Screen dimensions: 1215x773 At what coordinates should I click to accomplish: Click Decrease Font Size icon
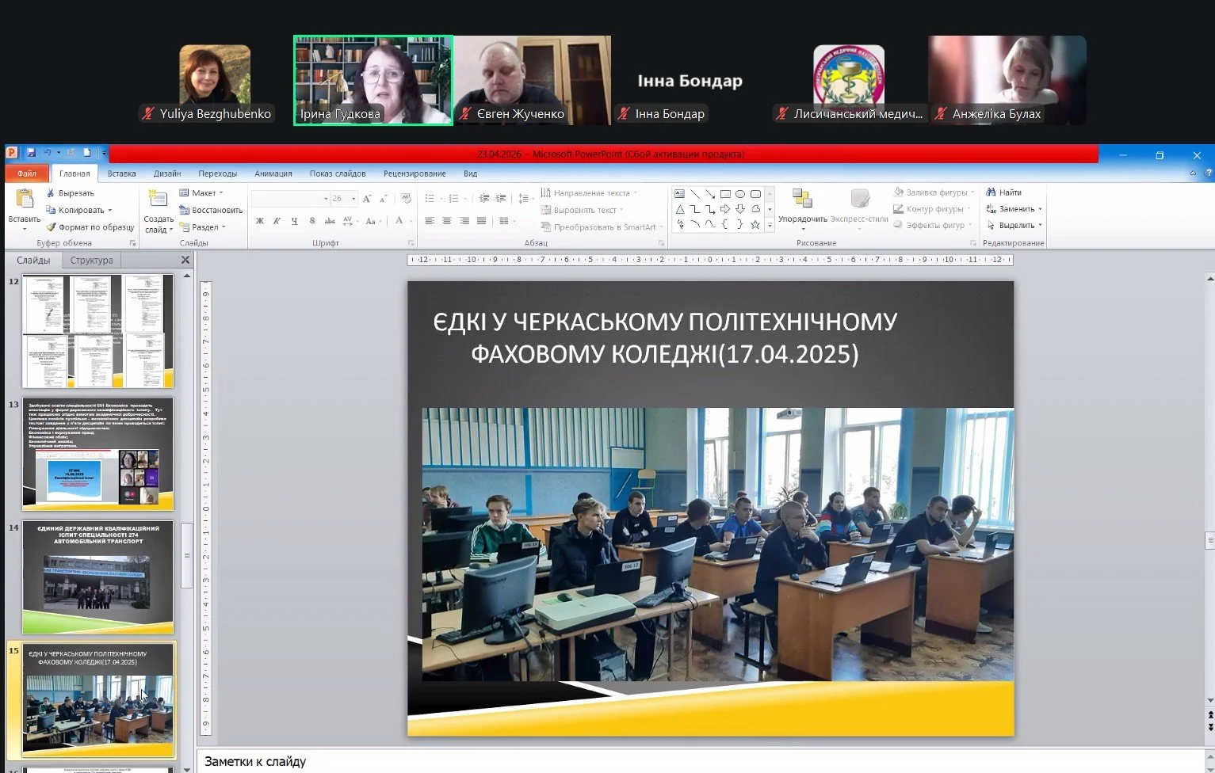click(x=384, y=198)
